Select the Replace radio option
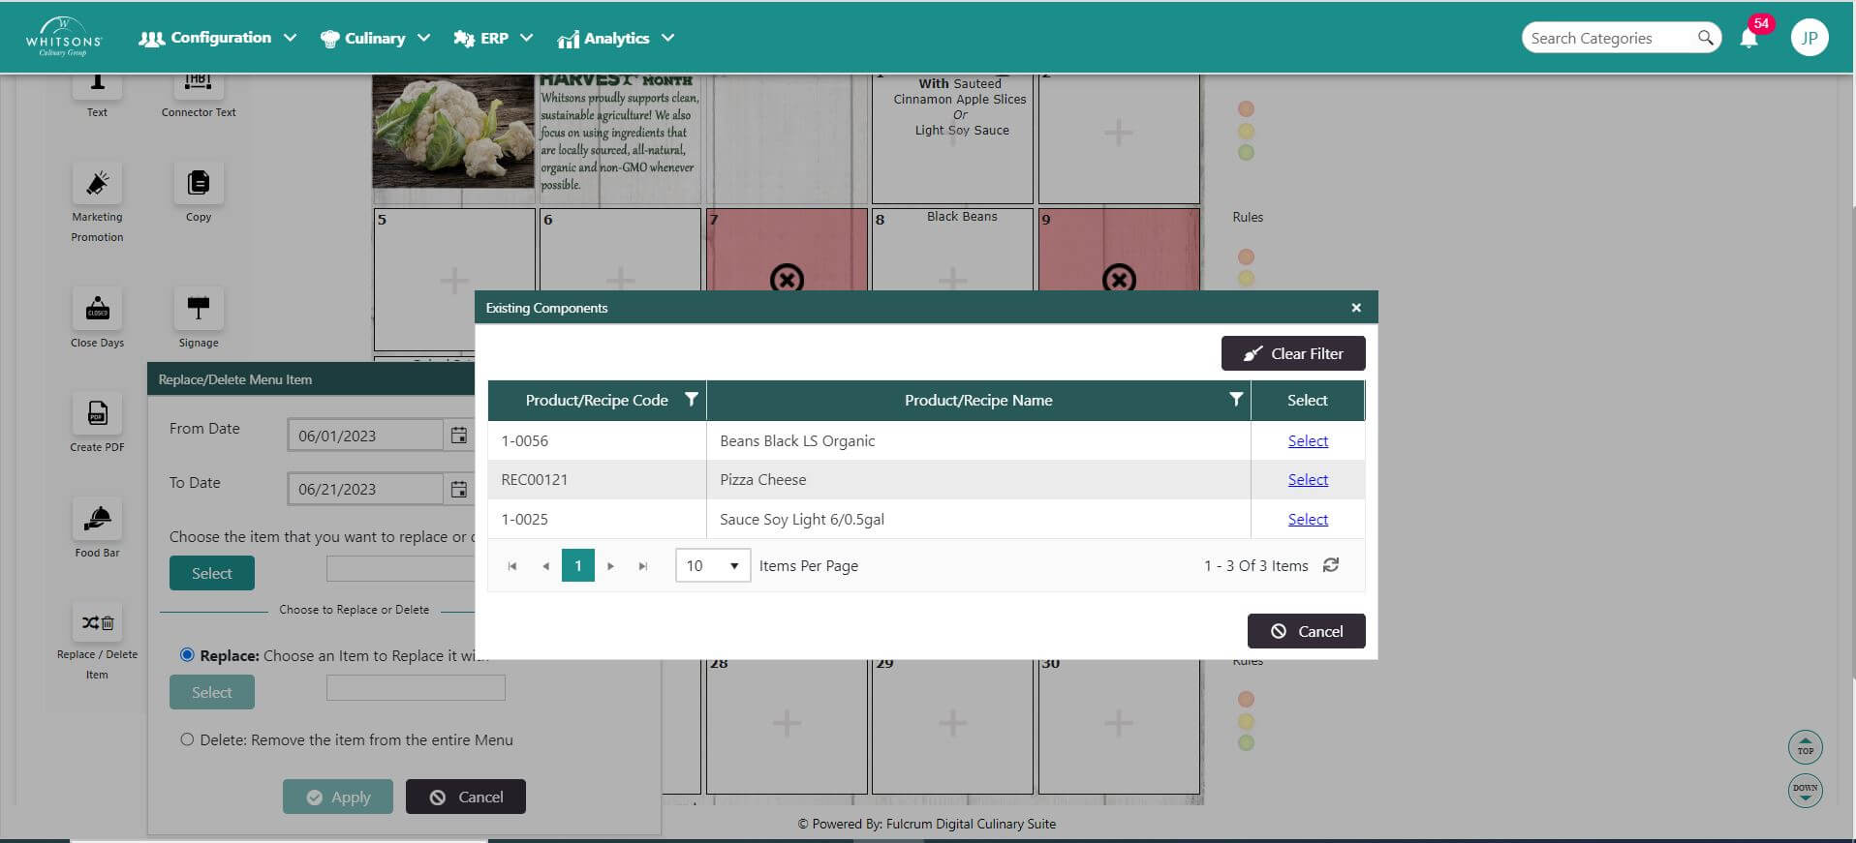 point(187,655)
